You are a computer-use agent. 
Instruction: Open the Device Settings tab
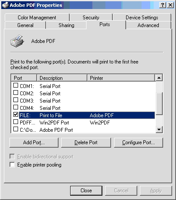pyautogui.click(x=142, y=18)
